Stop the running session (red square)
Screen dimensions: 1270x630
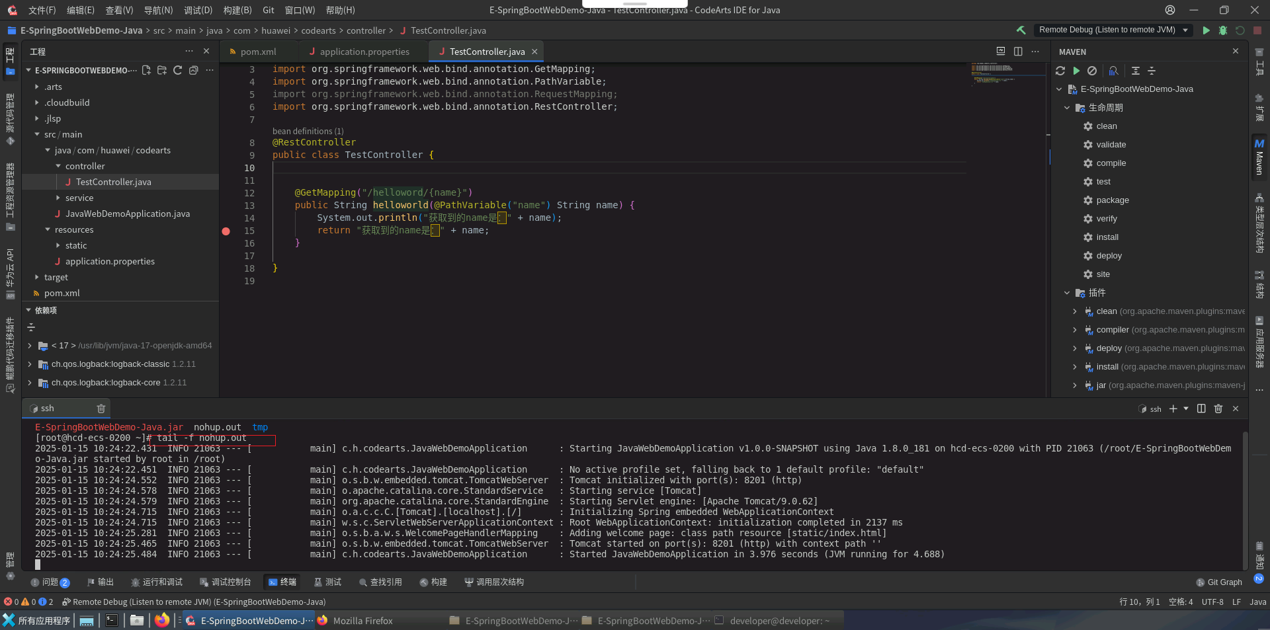(1257, 30)
